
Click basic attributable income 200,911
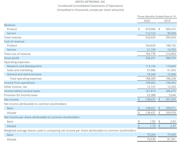click(x=171, y=108)
